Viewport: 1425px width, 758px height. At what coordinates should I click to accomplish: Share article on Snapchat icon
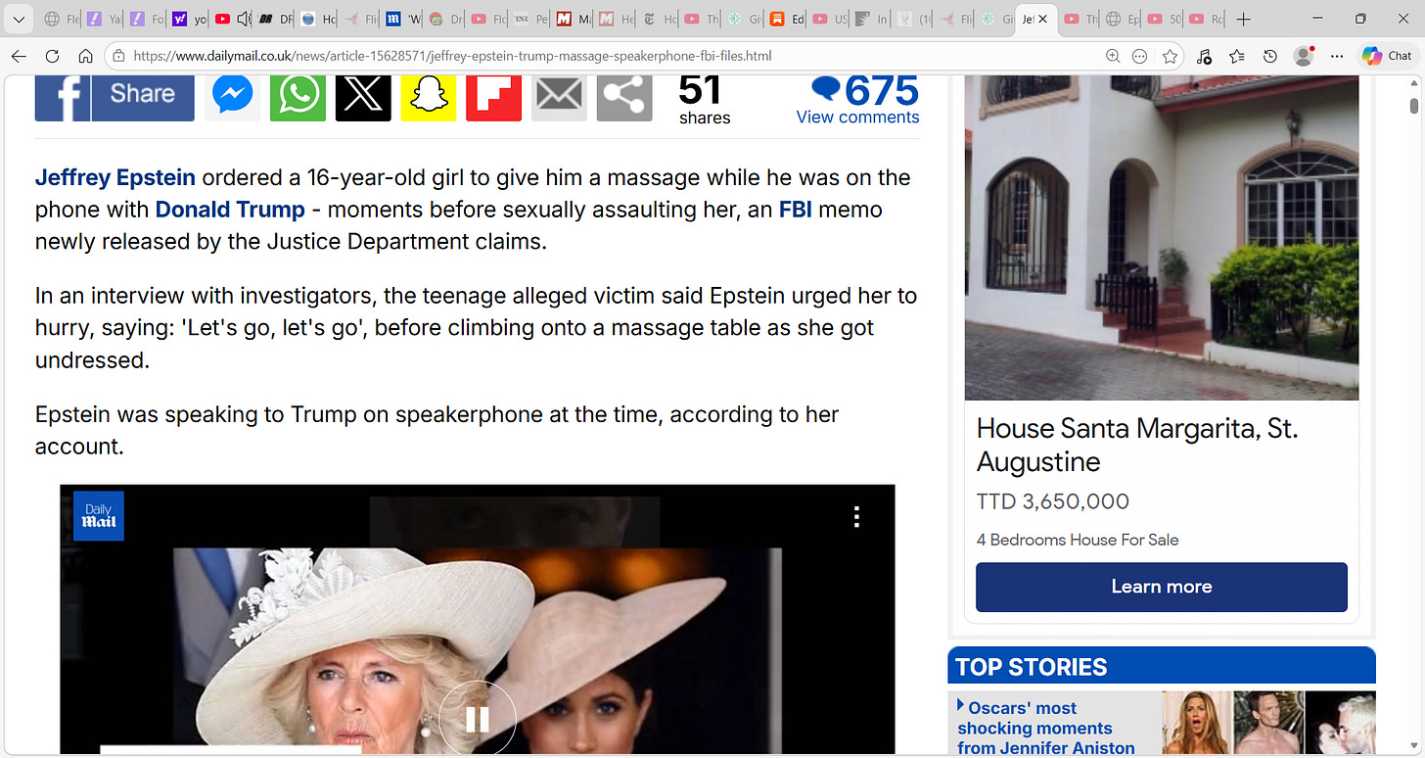[x=429, y=98]
